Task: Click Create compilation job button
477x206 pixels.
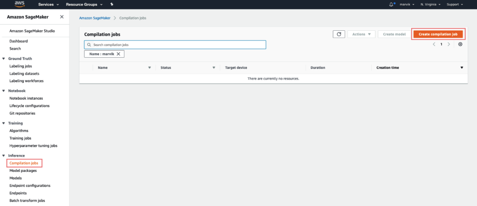Action: (438, 34)
